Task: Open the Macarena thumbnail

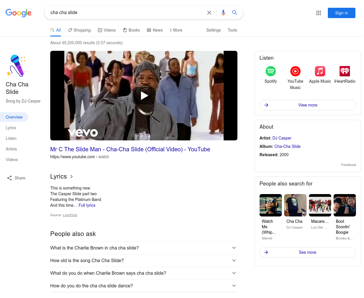Action: click(x=320, y=205)
